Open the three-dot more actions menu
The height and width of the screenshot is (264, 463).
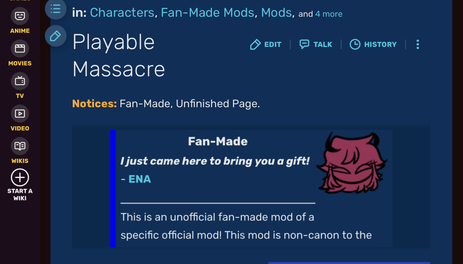[418, 45]
